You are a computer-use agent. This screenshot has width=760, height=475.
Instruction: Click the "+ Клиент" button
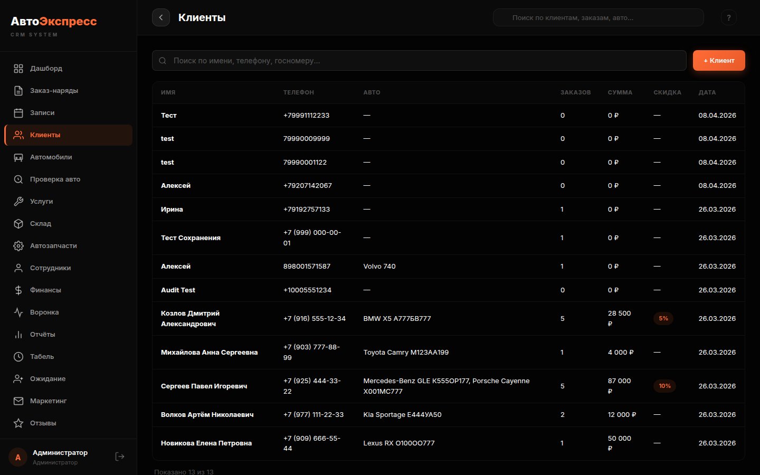[719, 60]
